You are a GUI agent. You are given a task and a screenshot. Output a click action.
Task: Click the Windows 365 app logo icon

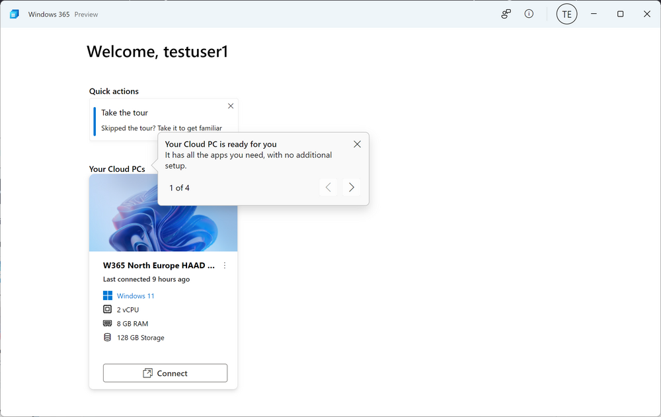click(15, 14)
